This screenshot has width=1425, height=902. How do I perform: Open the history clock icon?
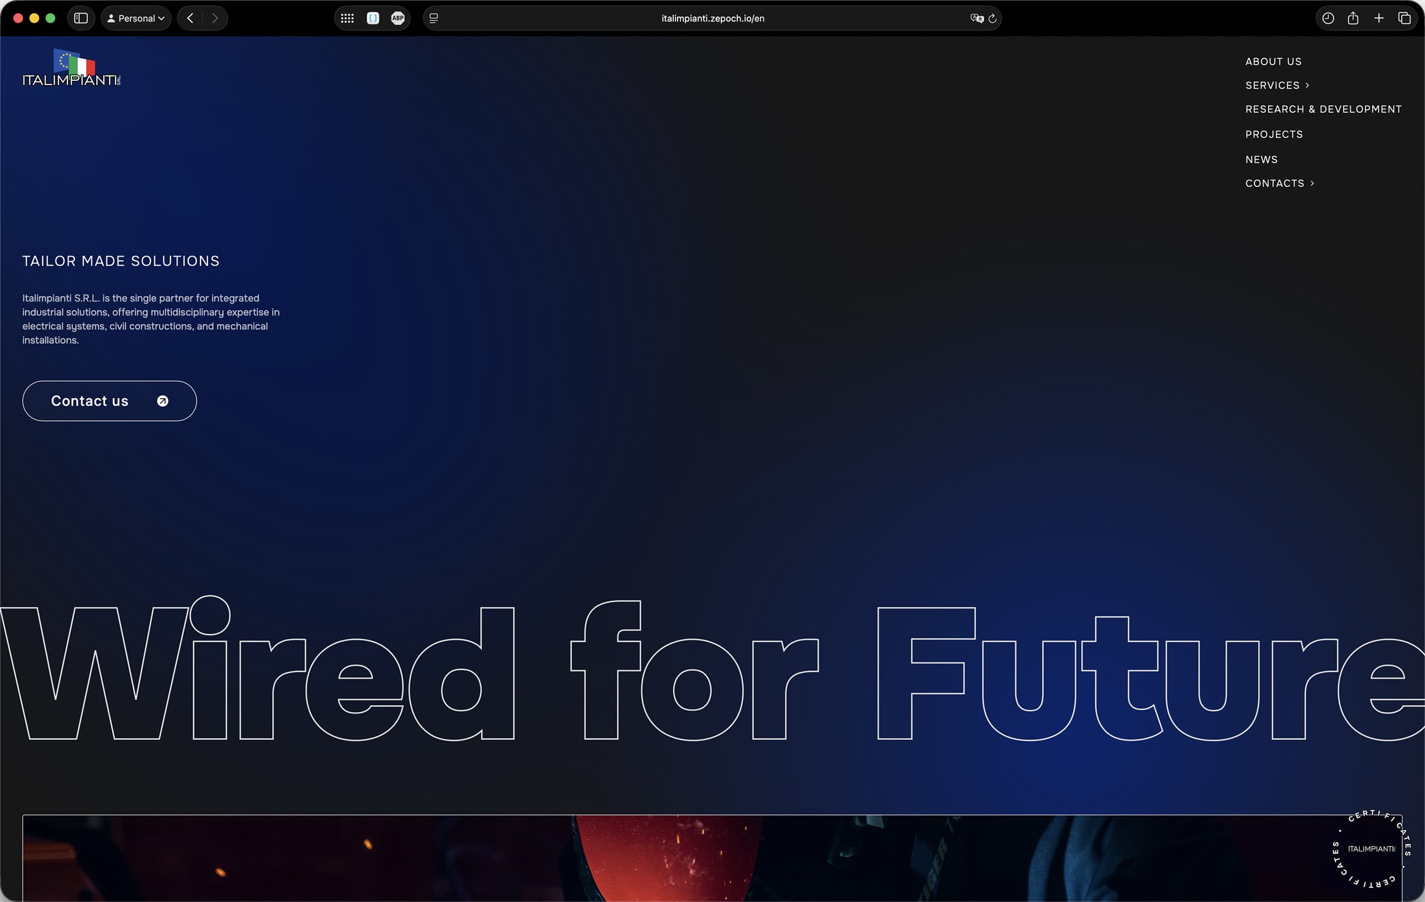click(1328, 18)
